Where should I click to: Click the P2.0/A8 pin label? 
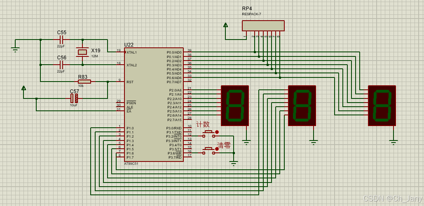point(175,90)
